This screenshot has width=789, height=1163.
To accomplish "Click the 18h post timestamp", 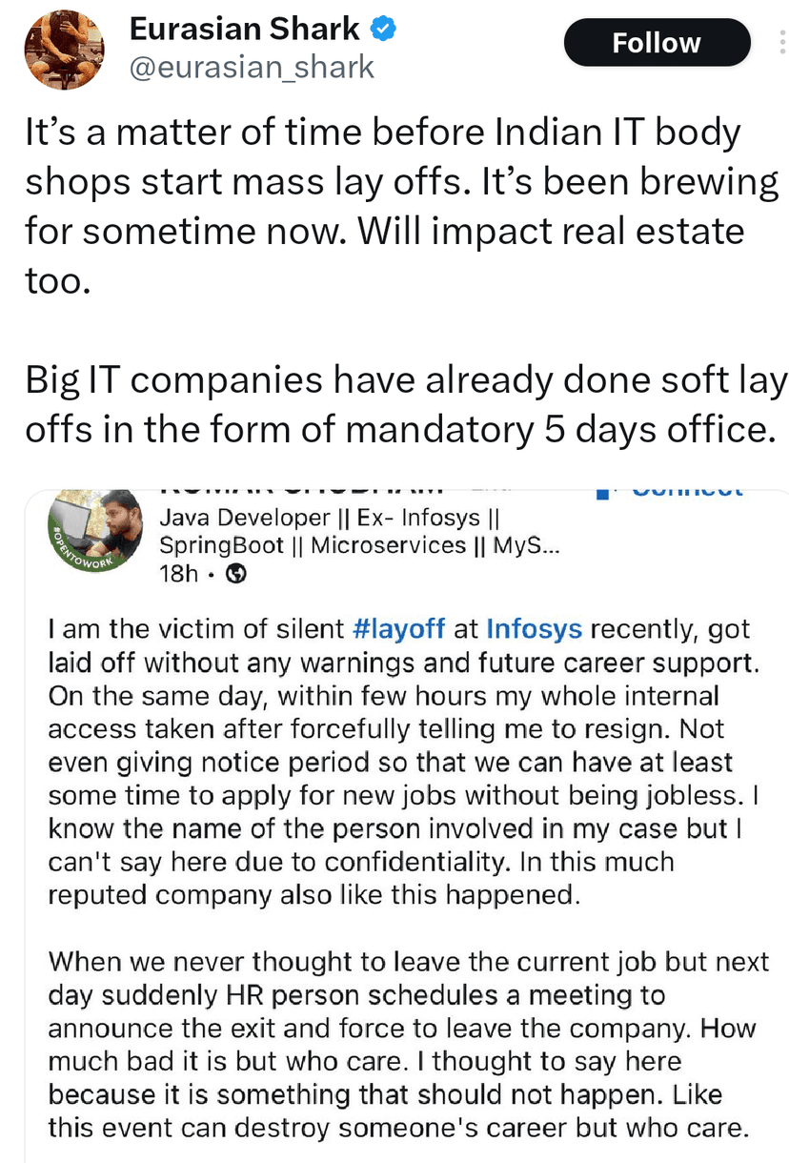I will click(x=178, y=573).
